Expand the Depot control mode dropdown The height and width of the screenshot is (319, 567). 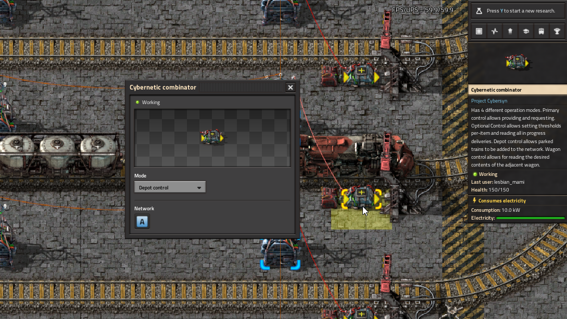coord(170,187)
